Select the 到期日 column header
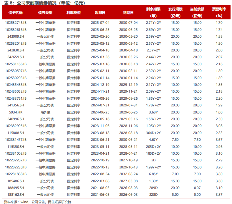The width and height of the screenshot is (232, 204). click(x=128, y=13)
